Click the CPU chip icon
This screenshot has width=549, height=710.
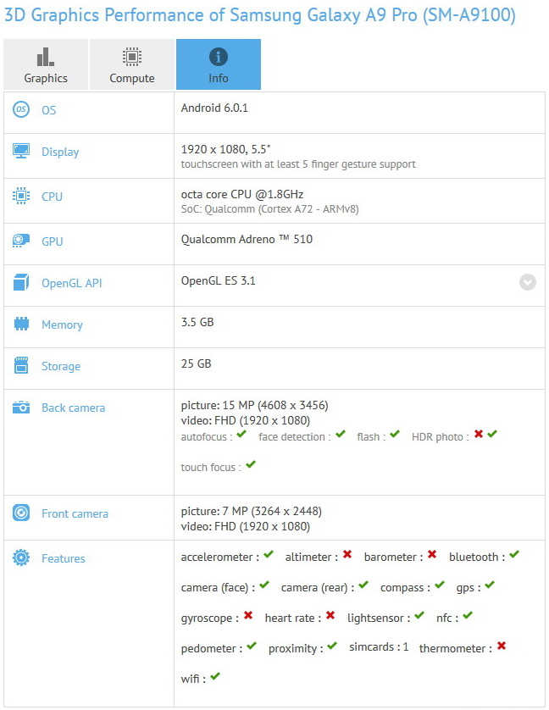pyautogui.click(x=21, y=197)
